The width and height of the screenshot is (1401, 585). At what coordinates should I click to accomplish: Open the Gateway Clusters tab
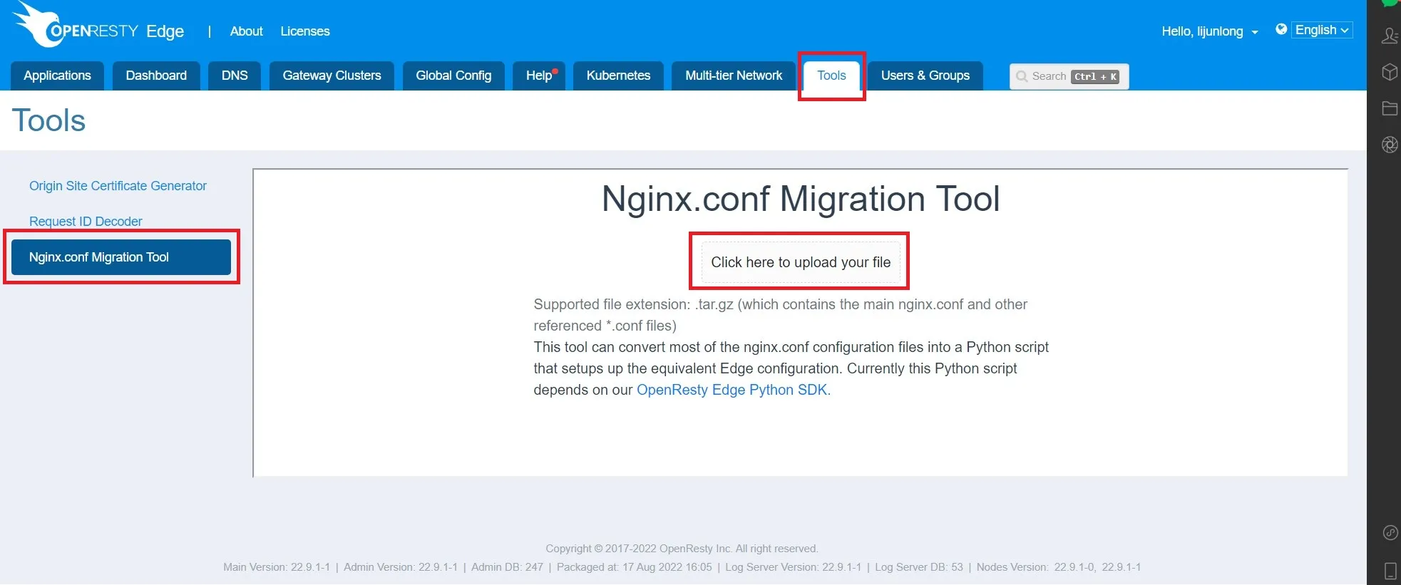click(x=332, y=76)
